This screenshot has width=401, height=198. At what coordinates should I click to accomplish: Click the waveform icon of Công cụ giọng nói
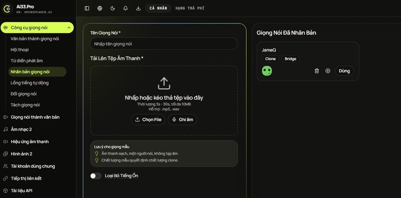[5, 28]
